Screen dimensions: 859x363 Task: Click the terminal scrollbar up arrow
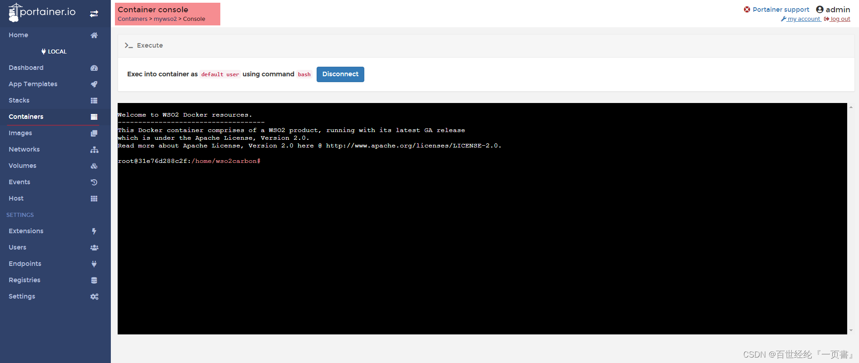(x=851, y=107)
